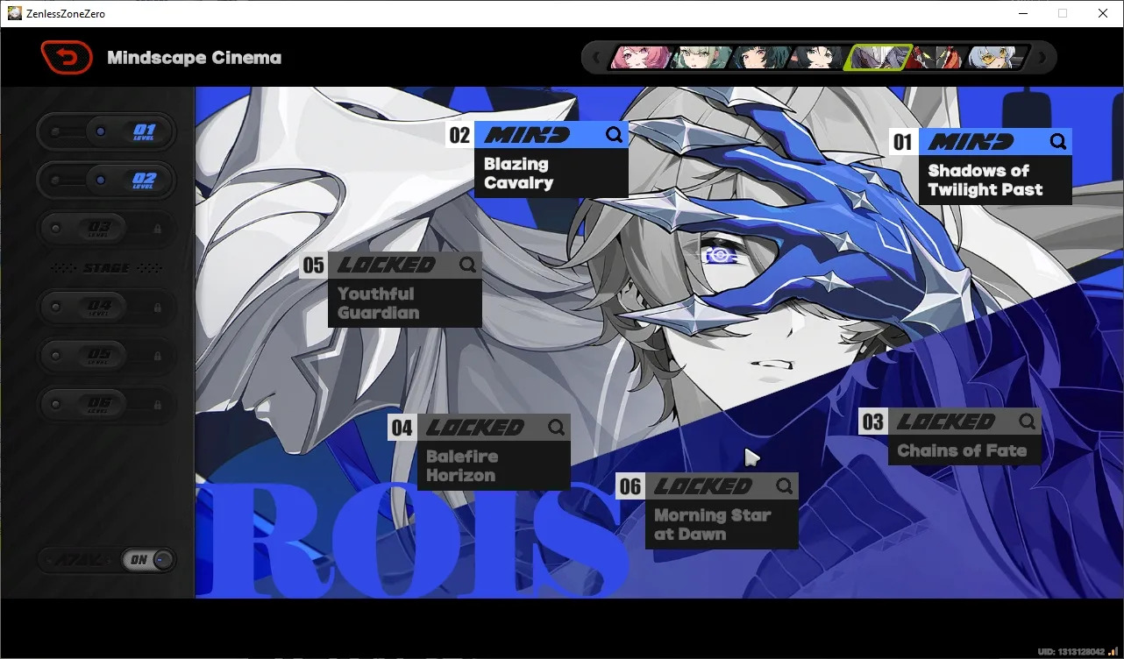Image resolution: width=1124 pixels, height=659 pixels.
Task: Choose the black-haired agent portrait
Action: (818, 58)
